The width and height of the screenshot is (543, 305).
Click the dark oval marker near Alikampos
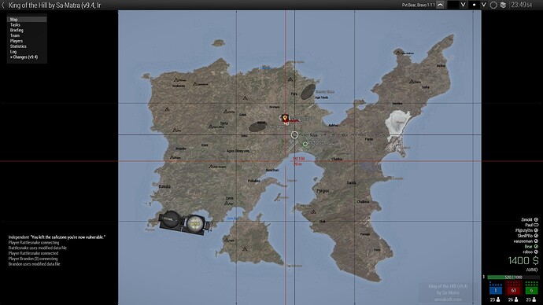click(x=257, y=127)
